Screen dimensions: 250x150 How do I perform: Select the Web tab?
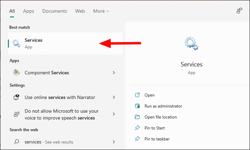pyautogui.click(x=80, y=11)
